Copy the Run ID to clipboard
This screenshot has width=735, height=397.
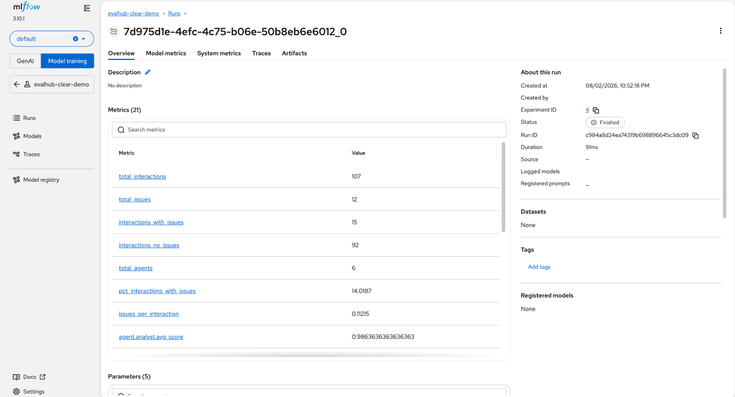tap(695, 135)
